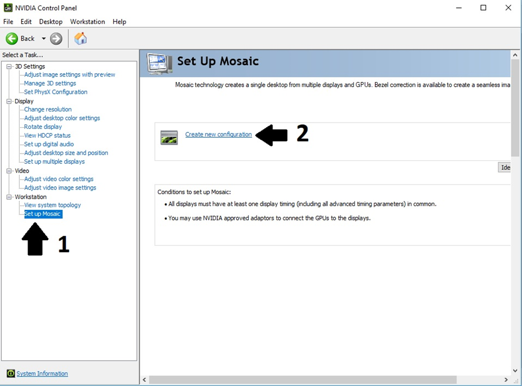
Task: Click the Back button label
Action: (x=27, y=39)
